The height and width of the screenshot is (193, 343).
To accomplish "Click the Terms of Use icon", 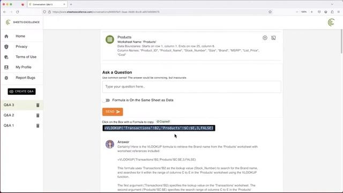I will pos(6,57).
